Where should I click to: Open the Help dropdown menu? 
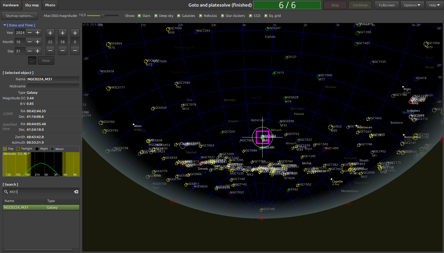(434, 5)
